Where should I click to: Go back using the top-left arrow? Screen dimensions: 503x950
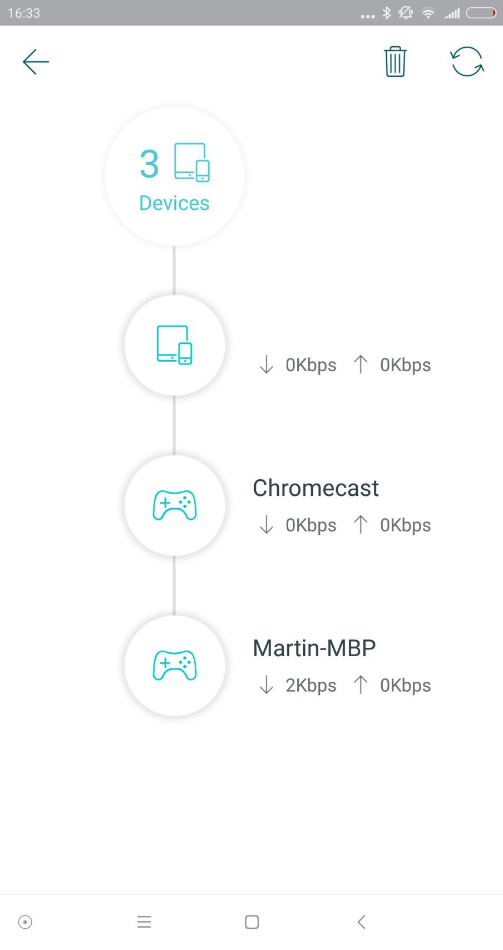coord(36,61)
